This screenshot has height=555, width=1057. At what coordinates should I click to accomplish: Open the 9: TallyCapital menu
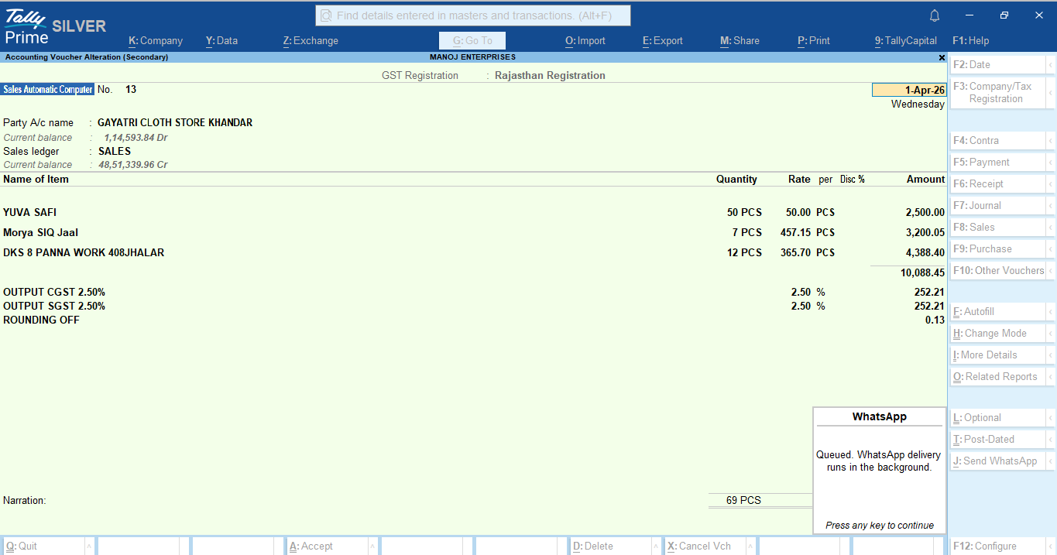906,41
